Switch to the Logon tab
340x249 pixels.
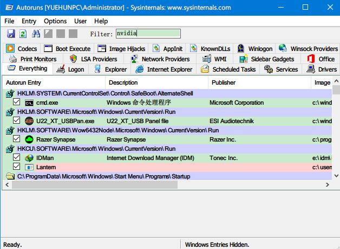[x=70, y=69]
